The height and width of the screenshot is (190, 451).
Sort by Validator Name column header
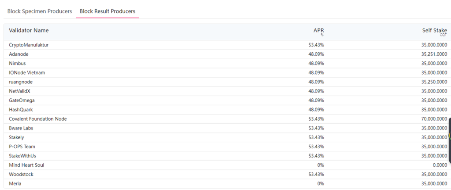tap(29, 30)
